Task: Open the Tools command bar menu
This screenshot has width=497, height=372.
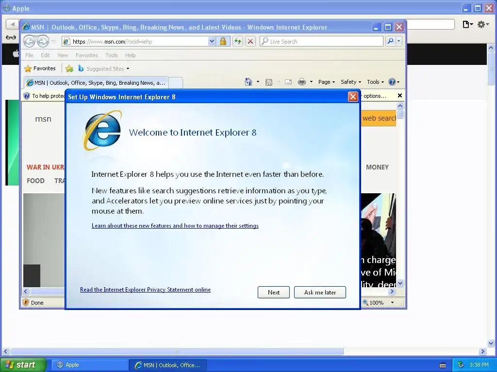Action: pos(375,82)
